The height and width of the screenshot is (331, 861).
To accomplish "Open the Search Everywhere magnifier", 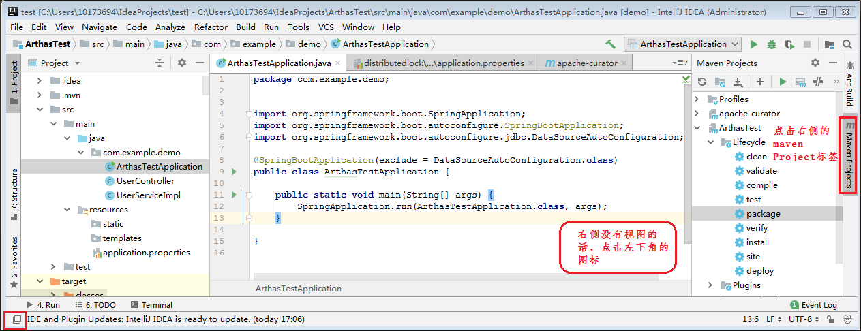I will pos(846,44).
